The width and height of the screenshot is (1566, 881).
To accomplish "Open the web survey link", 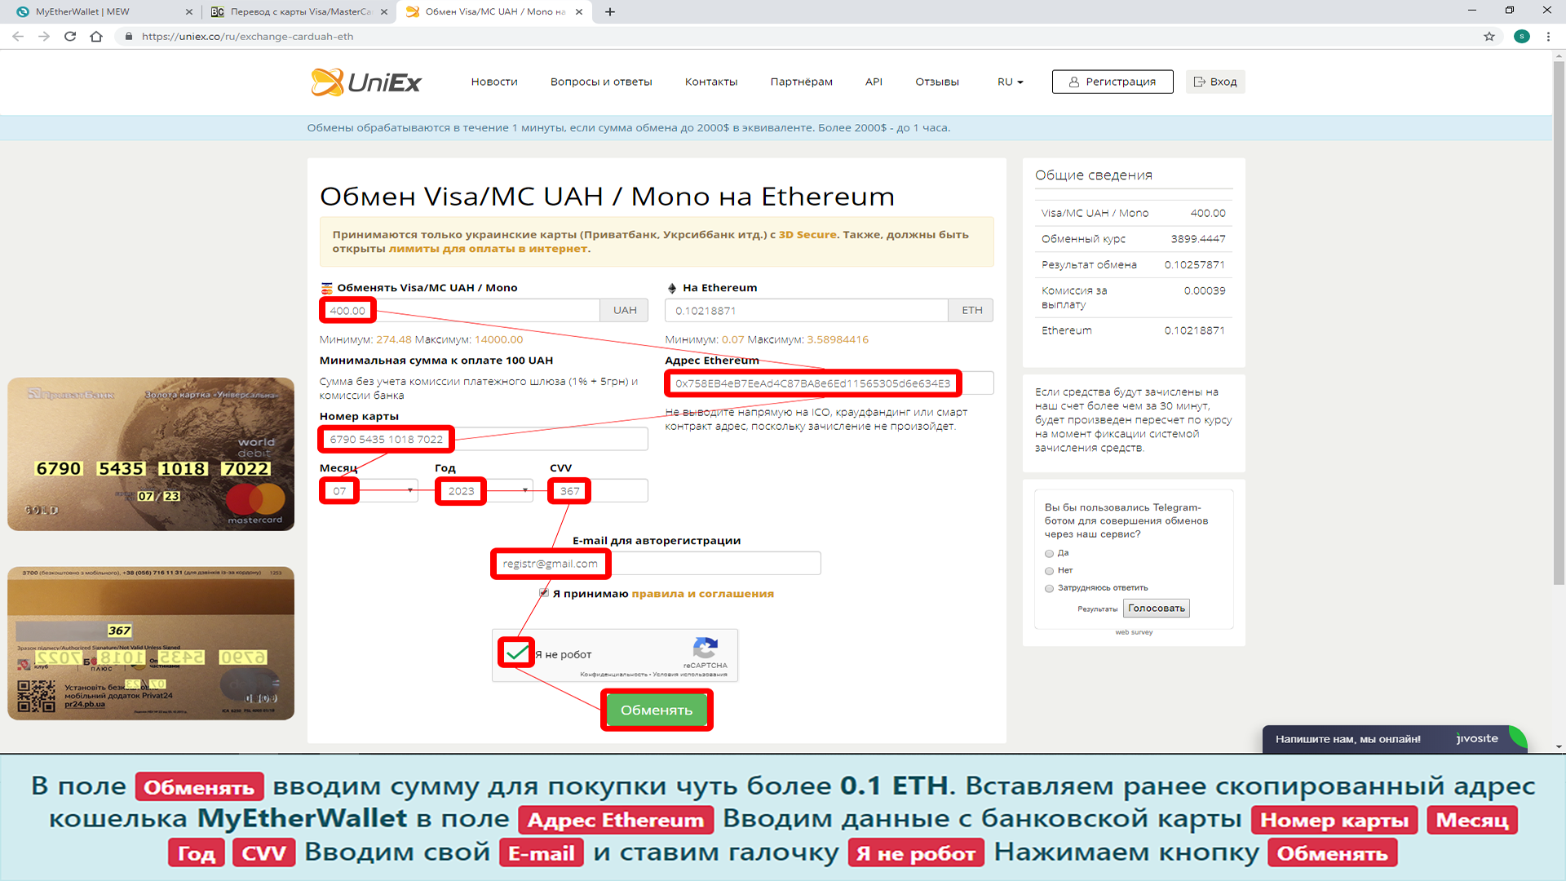I will (1134, 632).
